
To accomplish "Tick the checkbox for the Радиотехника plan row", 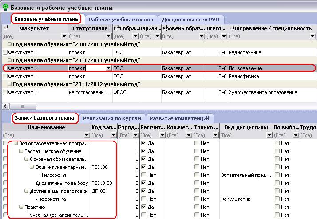I will [x=5, y=52].
